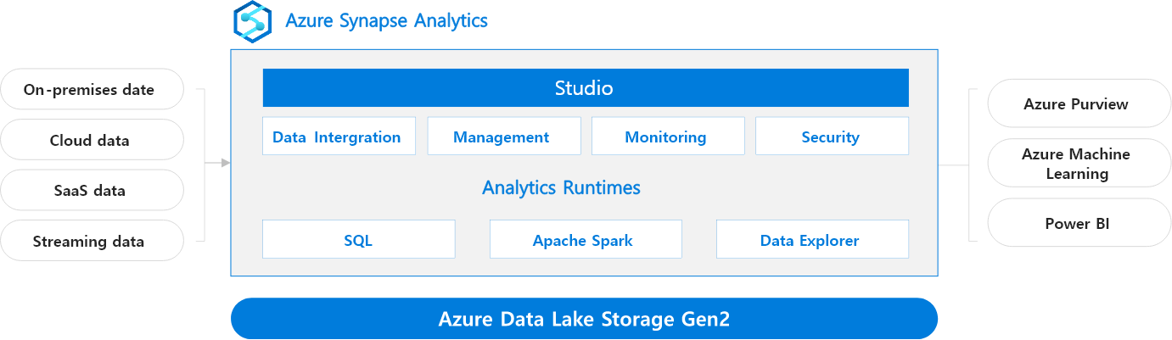Select the Studio header bar
The height and width of the screenshot is (340, 1172).
(585, 88)
